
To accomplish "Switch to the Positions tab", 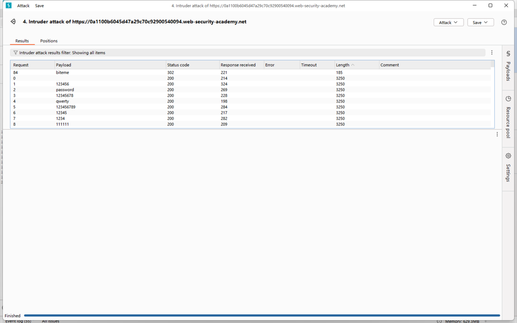I will point(48,41).
